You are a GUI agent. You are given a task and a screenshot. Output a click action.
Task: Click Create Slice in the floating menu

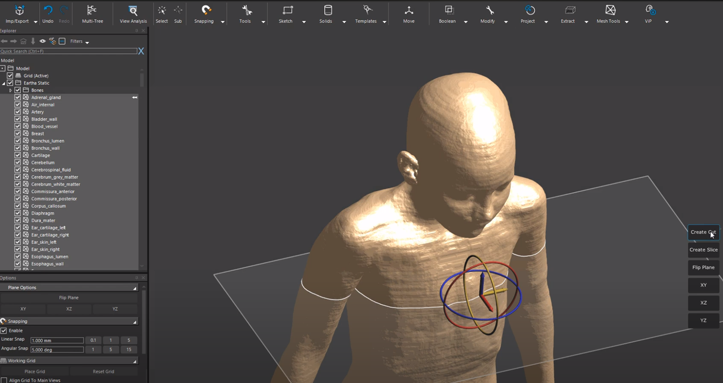point(703,250)
